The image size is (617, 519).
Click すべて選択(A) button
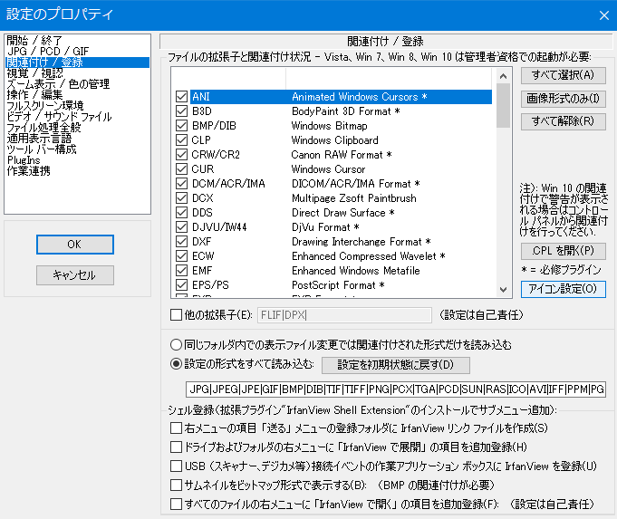pyautogui.click(x=563, y=75)
